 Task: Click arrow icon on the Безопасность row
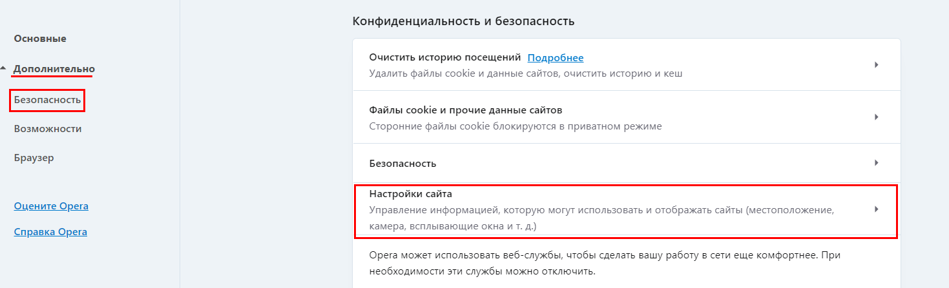(877, 163)
